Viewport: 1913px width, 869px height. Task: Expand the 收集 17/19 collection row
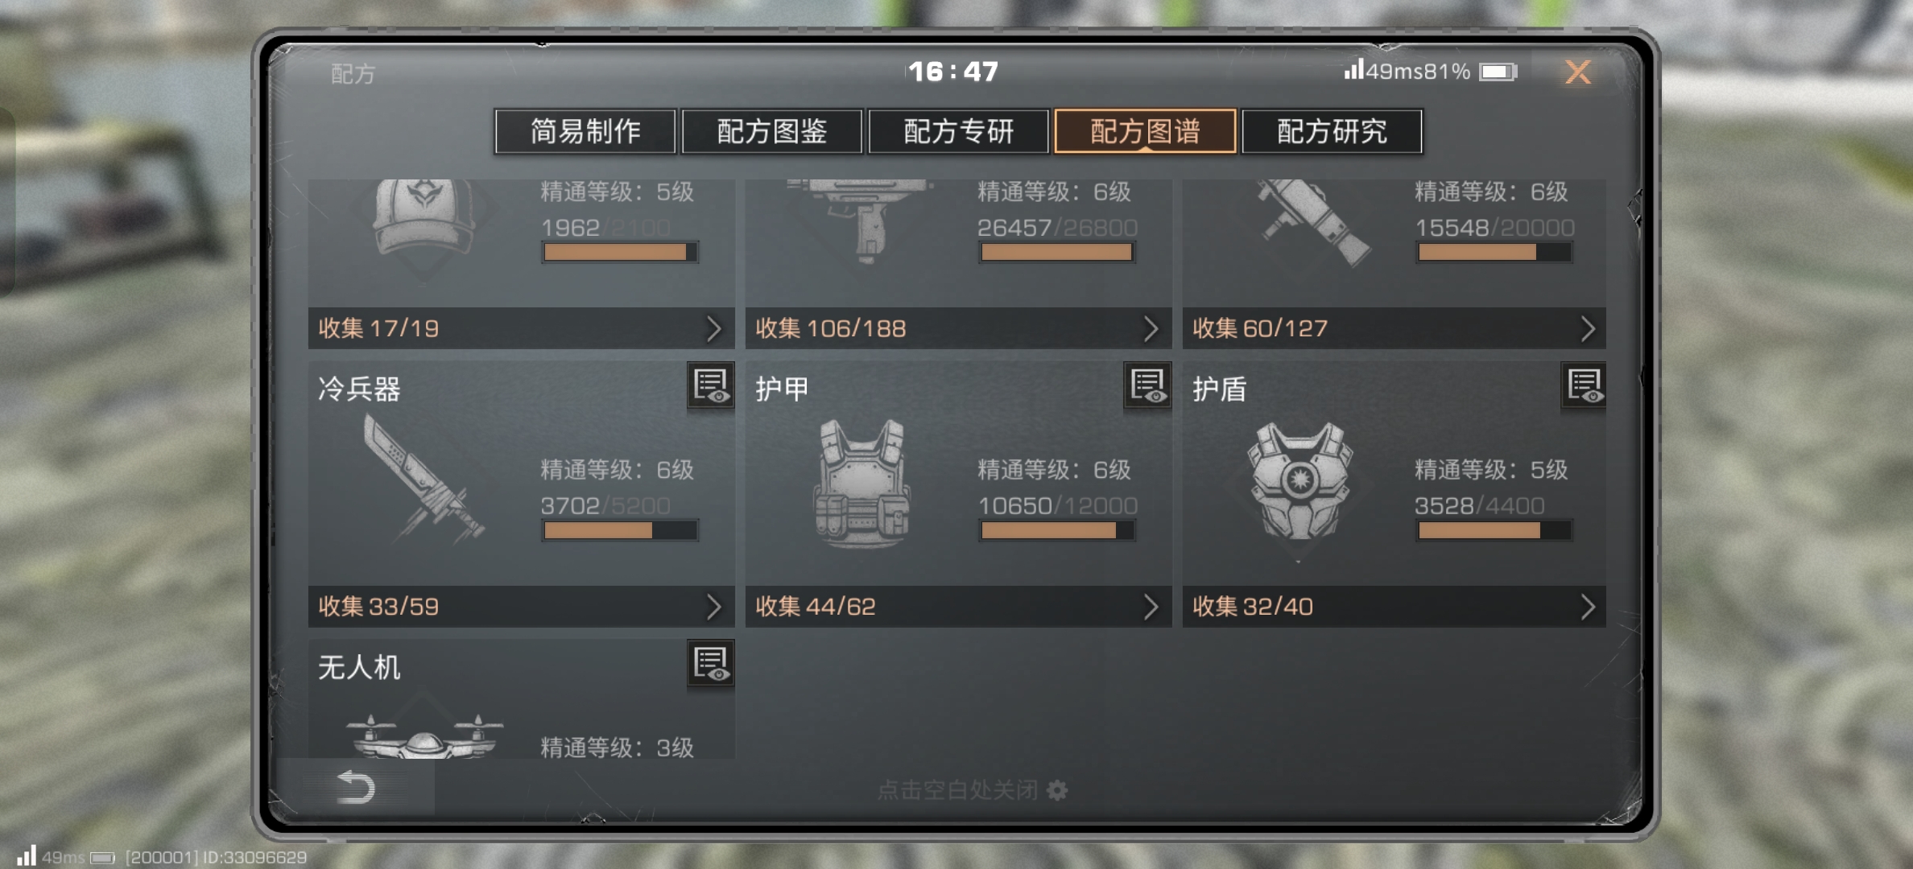point(521,328)
